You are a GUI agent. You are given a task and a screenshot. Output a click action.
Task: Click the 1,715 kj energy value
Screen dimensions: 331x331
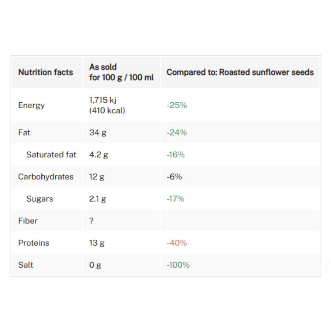tap(103, 101)
